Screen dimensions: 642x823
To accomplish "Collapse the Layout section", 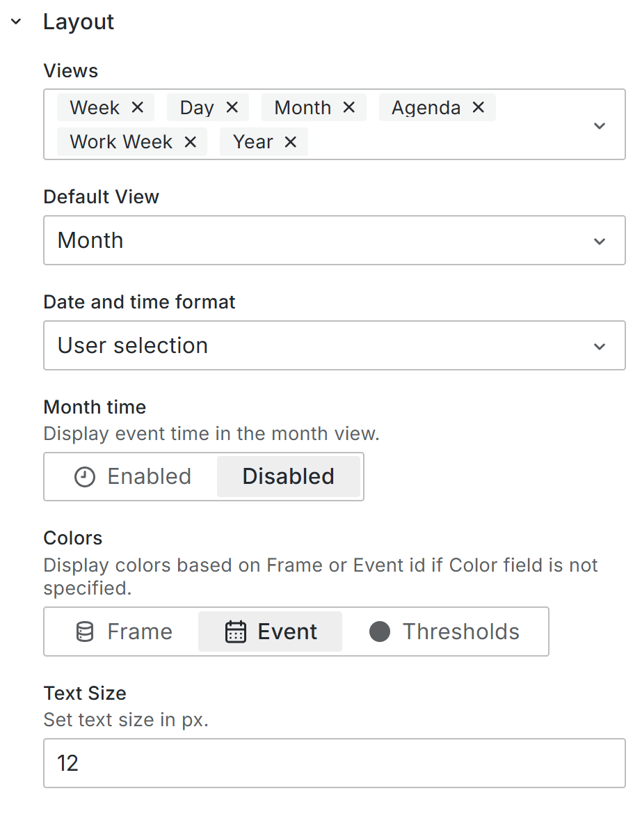I will [17, 22].
